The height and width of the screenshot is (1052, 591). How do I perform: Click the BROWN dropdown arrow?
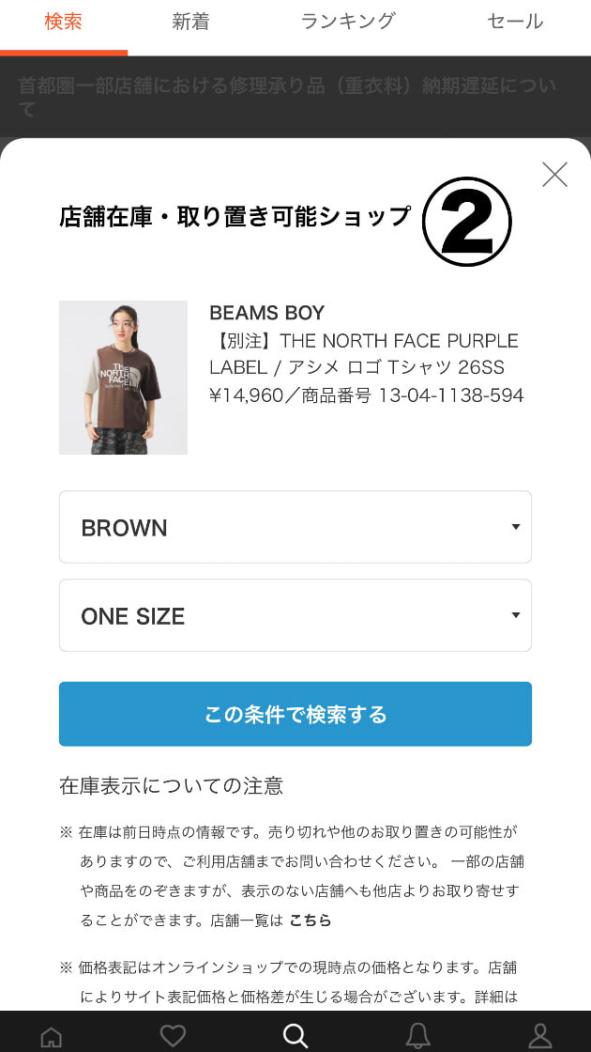point(515,527)
